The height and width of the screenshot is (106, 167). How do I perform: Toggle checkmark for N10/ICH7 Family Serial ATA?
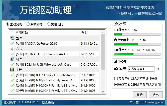click(x=12, y=80)
